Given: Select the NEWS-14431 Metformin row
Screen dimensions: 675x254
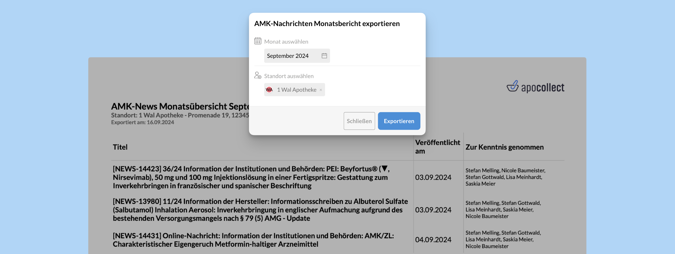Looking at the screenshot, I should (253, 240).
